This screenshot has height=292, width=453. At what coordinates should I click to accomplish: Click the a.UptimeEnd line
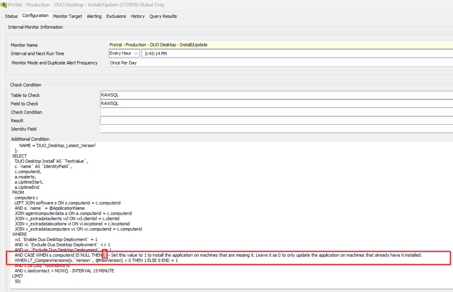pyautogui.click(x=27, y=187)
